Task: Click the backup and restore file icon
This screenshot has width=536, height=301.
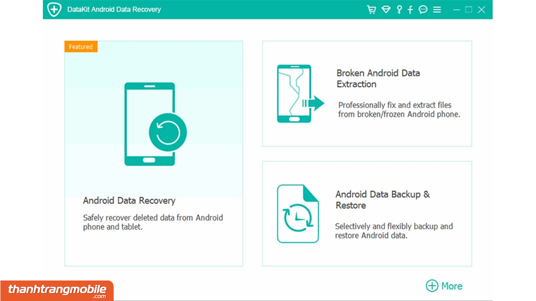Action: click(298, 214)
